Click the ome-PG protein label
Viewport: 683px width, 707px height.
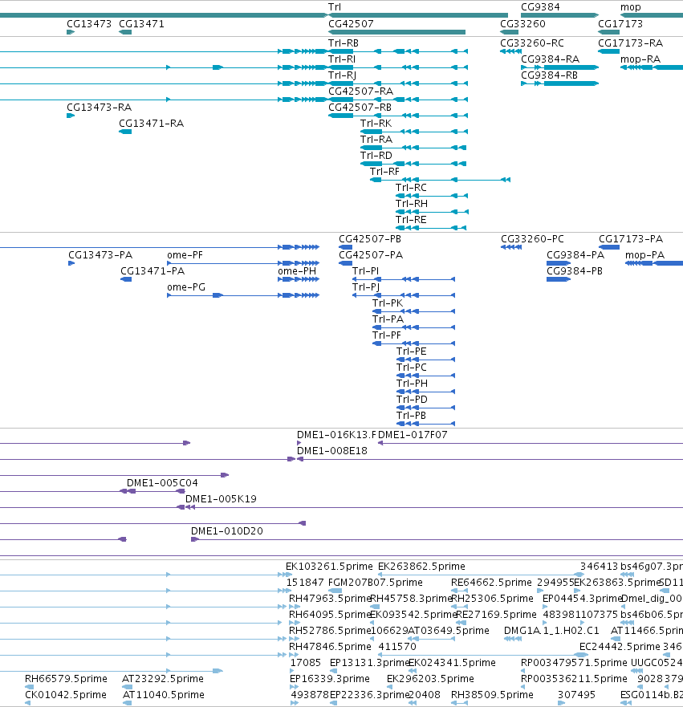(x=185, y=287)
